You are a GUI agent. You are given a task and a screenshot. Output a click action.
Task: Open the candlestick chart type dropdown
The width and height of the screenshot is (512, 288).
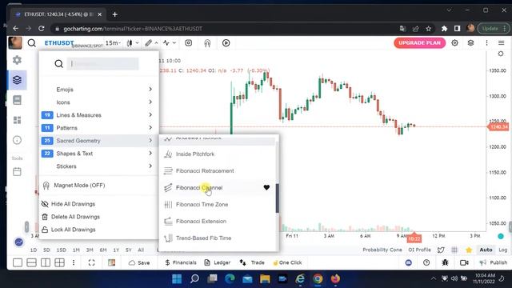tap(132, 42)
